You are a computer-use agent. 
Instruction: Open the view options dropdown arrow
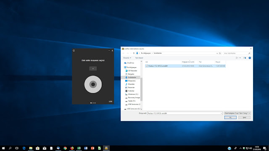coord(240,58)
